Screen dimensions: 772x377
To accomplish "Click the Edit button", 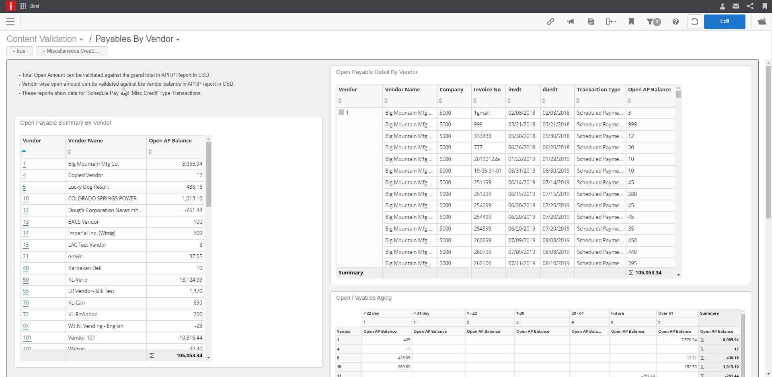I will [x=725, y=21].
